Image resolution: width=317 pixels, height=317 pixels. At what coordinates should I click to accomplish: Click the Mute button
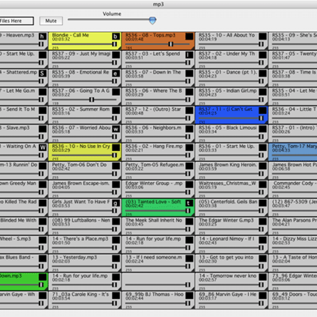point(51,21)
